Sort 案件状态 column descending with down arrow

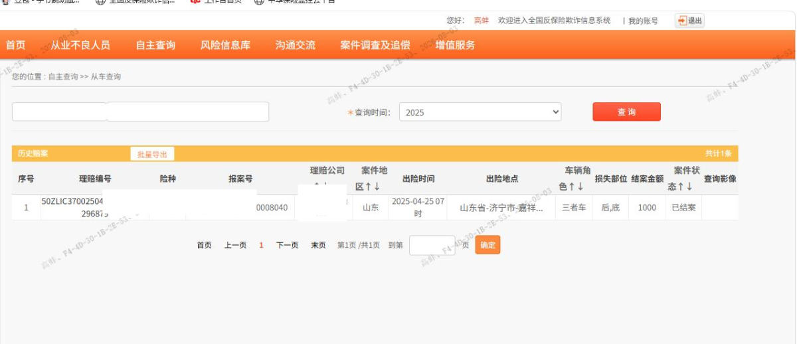pyautogui.click(x=689, y=187)
